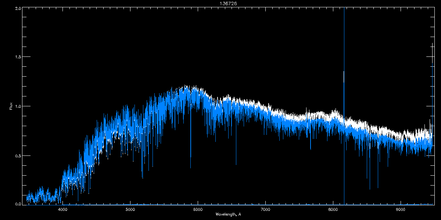Screen dimensions: 441x220
Task: Click the 7000 x-axis tick label
Action: click(x=265, y=210)
